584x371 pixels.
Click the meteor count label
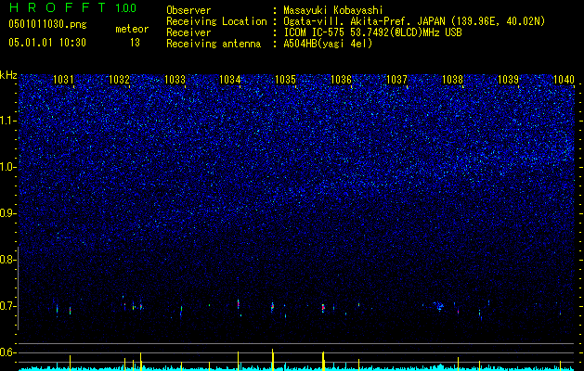[x=132, y=29]
